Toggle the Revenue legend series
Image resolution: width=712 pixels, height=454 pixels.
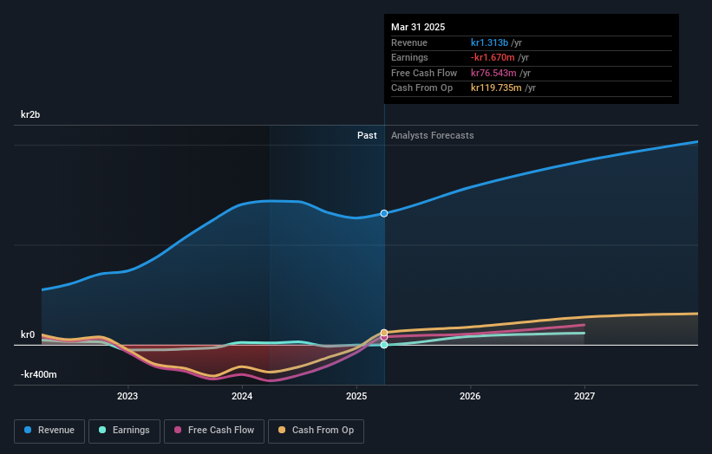(x=49, y=431)
